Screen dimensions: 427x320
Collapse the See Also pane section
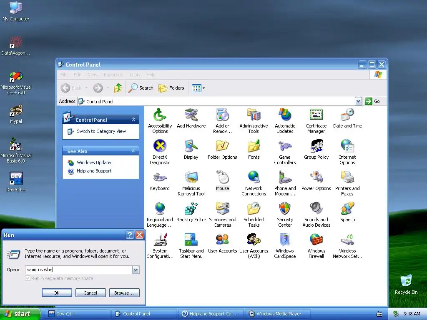[x=133, y=151]
